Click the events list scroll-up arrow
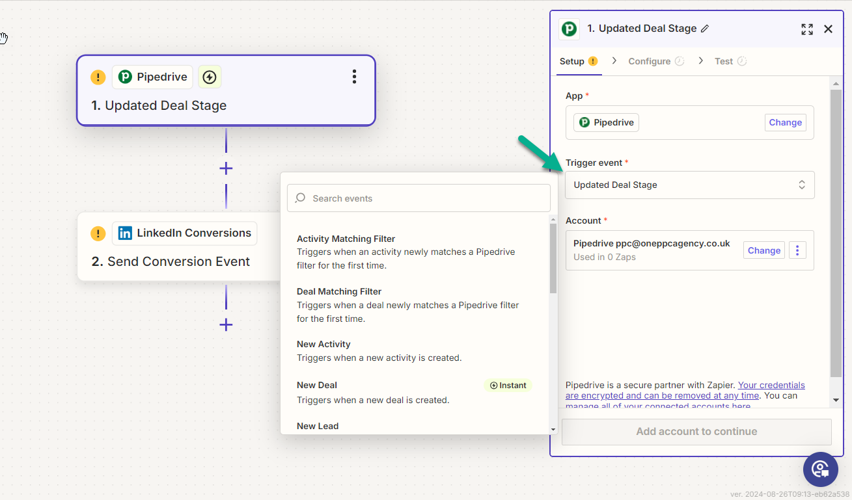Screen dimensions: 852x500 (x=553, y=219)
